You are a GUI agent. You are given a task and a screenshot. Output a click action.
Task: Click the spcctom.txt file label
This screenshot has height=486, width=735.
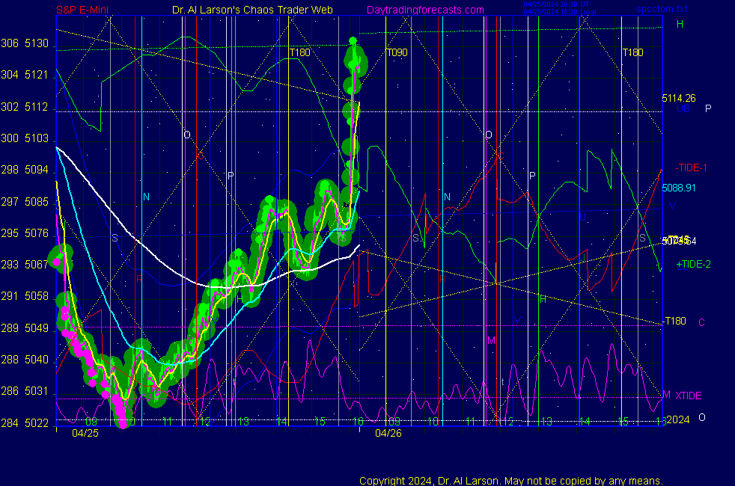click(x=662, y=9)
